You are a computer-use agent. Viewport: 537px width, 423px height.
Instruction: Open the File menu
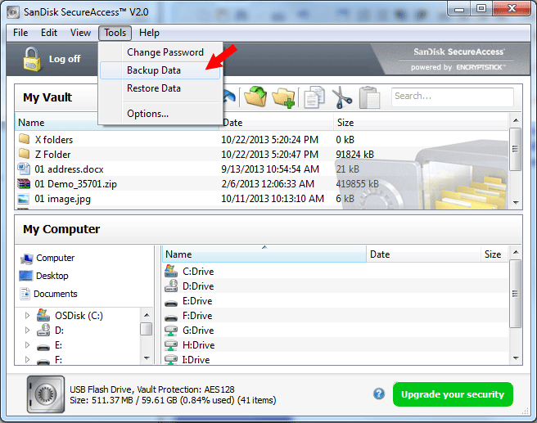tap(20, 33)
